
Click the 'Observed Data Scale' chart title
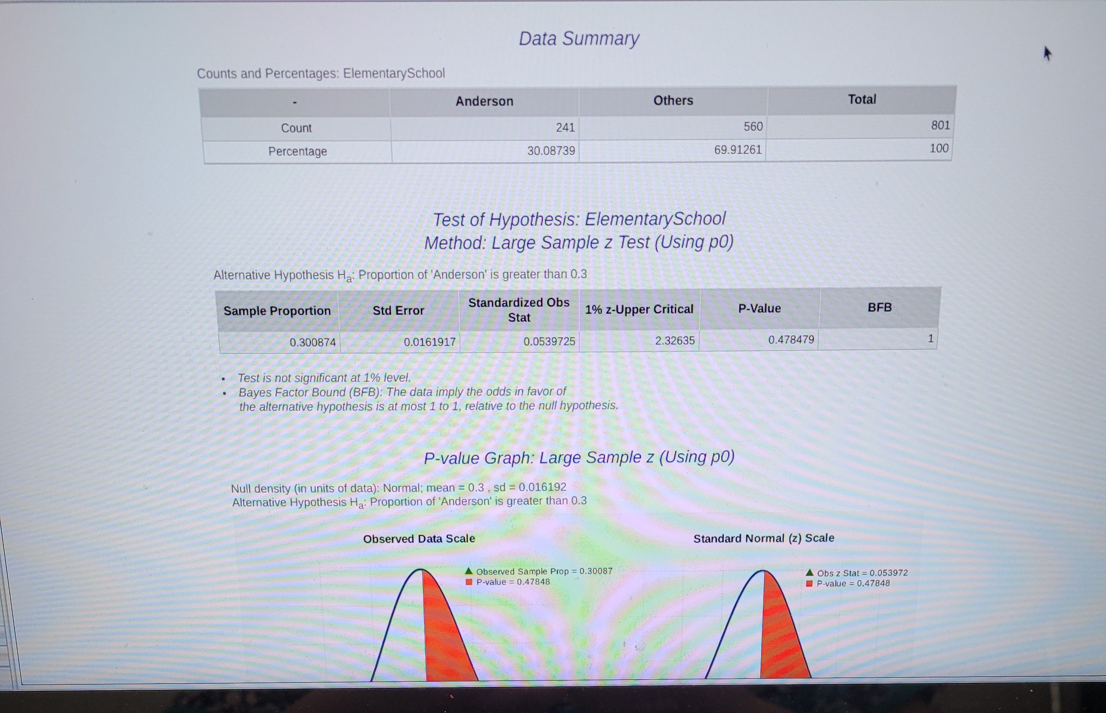click(x=419, y=538)
